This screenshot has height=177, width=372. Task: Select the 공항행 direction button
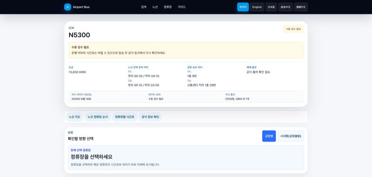click(269, 136)
